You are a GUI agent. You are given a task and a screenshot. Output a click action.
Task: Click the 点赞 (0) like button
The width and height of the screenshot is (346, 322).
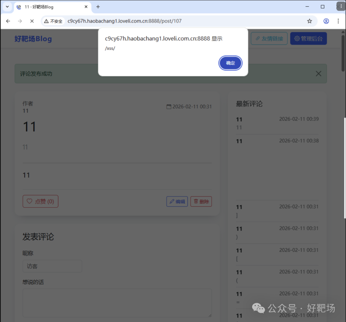[x=40, y=201]
